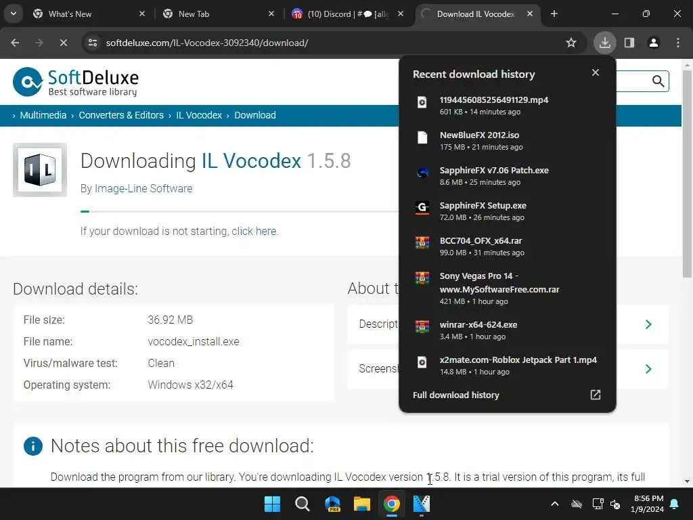The width and height of the screenshot is (693, 520).
Task: Click the Chrome taskbar icon
Action: 392,504
